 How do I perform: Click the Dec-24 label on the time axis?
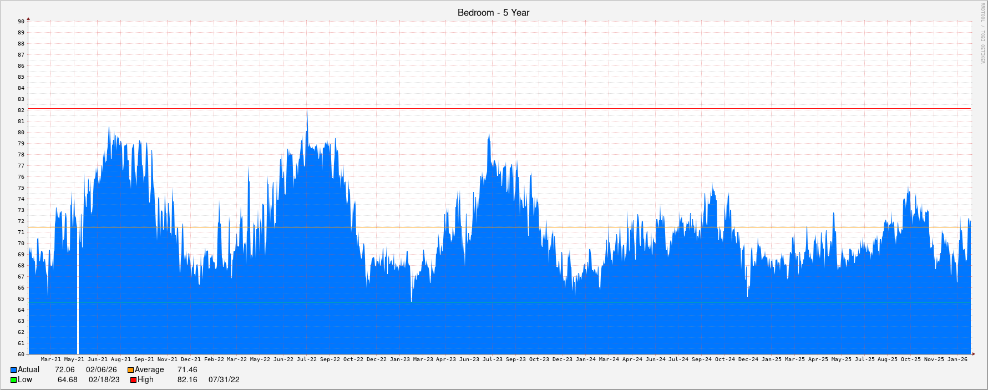748,359
